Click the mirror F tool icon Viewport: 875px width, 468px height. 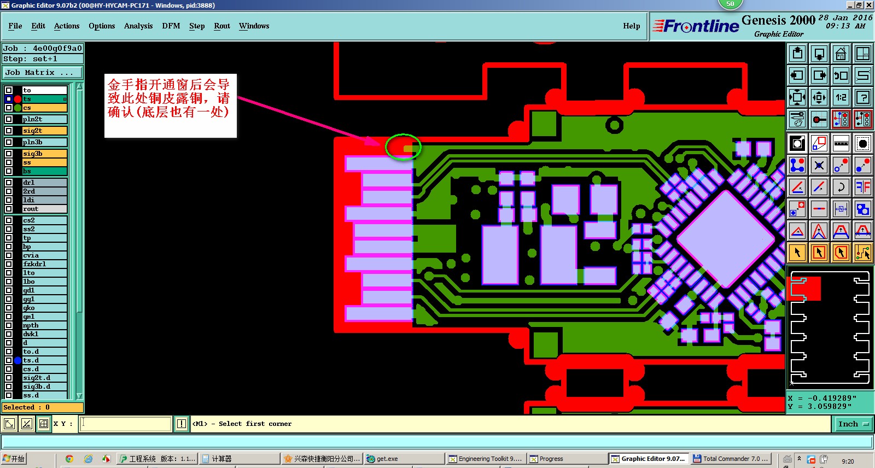pos(863,187)
